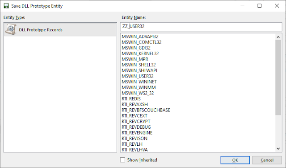This screenshot has width=286, height=168.
Task: Select DLL Prototype Records entity type
Action: [60, 30]
